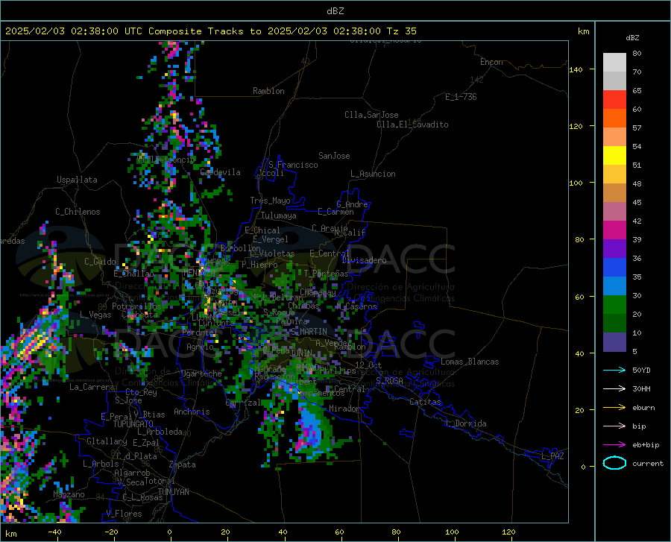Click the 39 dBZ magenta color swatch
This screenshot has height=542, width=671.
coord(614,230)
